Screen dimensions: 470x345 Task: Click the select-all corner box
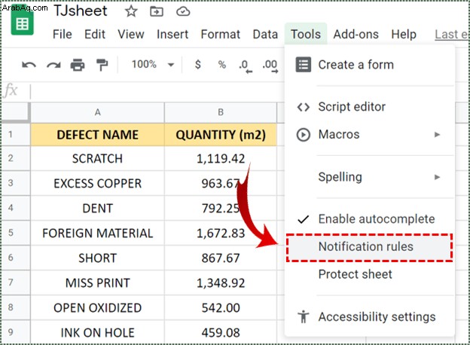(15, 112)
